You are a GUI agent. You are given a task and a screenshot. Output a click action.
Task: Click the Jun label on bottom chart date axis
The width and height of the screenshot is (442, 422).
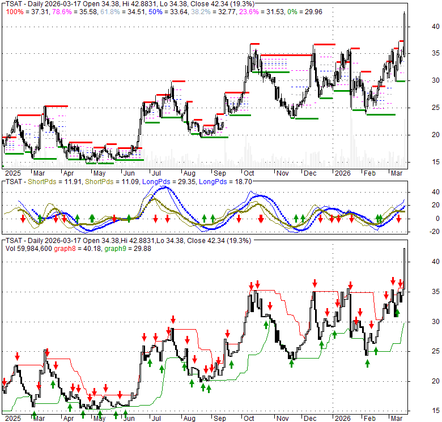pos(129,419)
